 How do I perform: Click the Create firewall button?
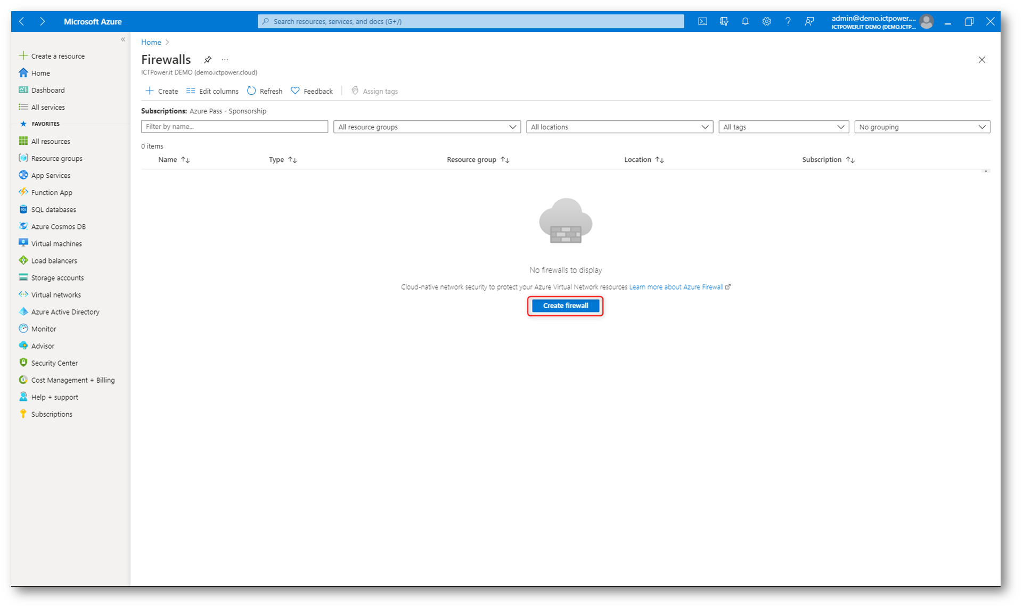click(566, 306)
